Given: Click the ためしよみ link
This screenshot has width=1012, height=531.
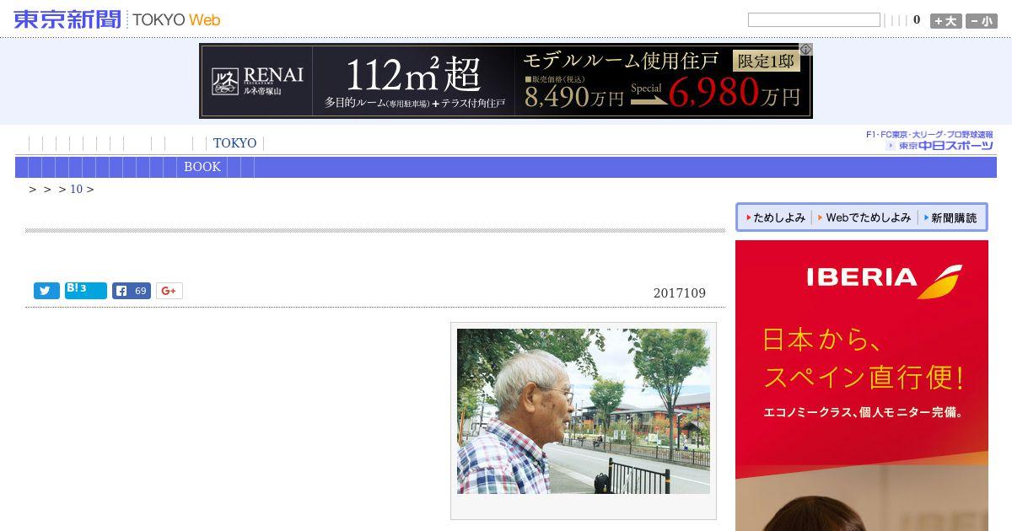Looking at the screenshot, I should [774, 217].
